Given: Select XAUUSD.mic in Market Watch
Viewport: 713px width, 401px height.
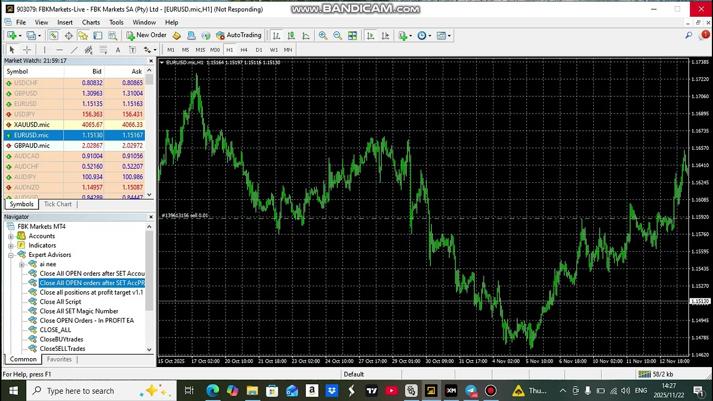Looking at the screenshot, I should click(32, 125).
